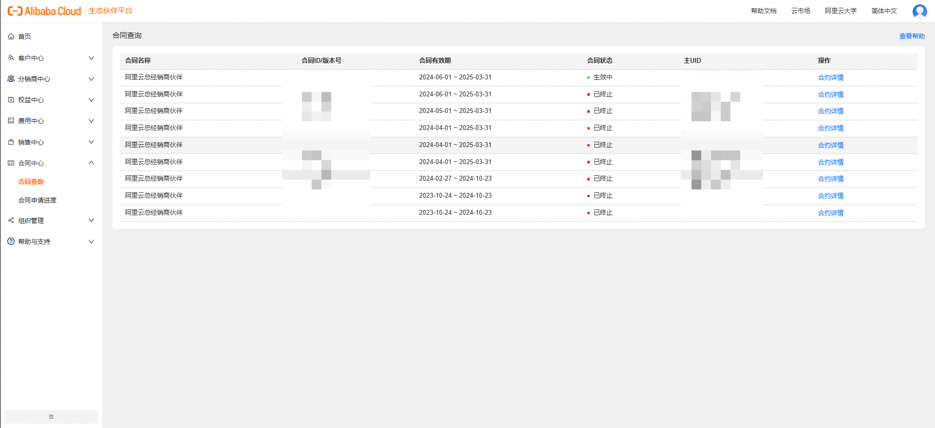
Task: Open the user avatar menu
Action: tap(919, 11)
